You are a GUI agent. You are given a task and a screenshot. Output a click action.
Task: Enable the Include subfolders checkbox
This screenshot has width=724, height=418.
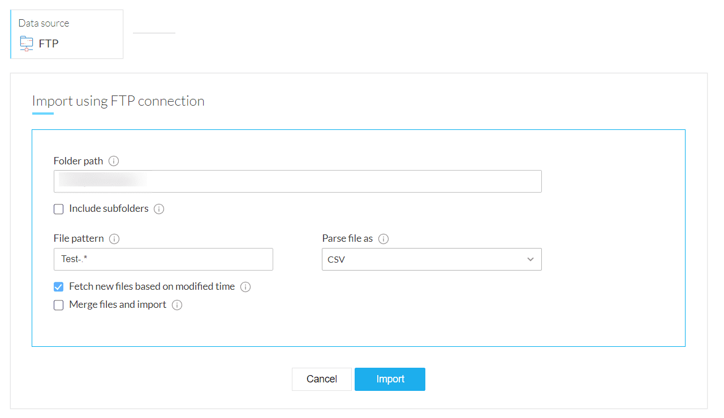[x=59, y=209]
